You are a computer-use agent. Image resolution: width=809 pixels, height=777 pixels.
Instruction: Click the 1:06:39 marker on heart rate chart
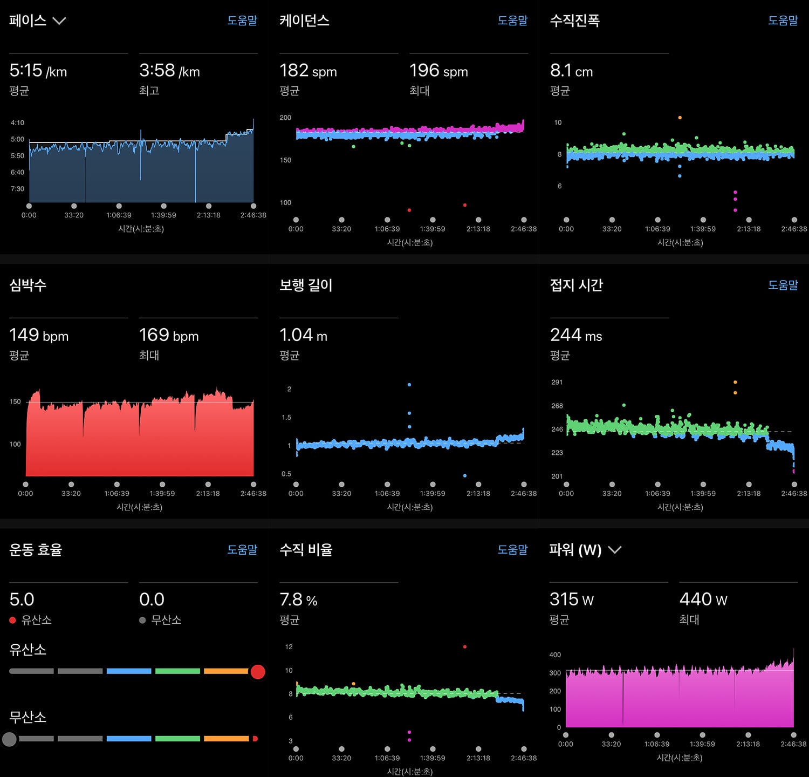click(117, 485)
